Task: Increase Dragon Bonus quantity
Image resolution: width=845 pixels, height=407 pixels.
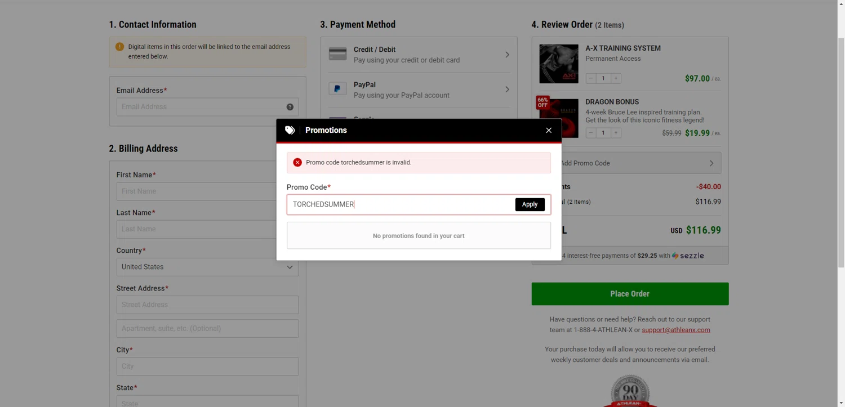Action: tap(616, 133)
